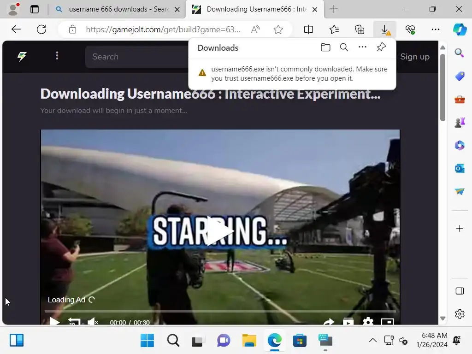
Task: Activate Read aloud in address bar
Action: coord(255,29)
